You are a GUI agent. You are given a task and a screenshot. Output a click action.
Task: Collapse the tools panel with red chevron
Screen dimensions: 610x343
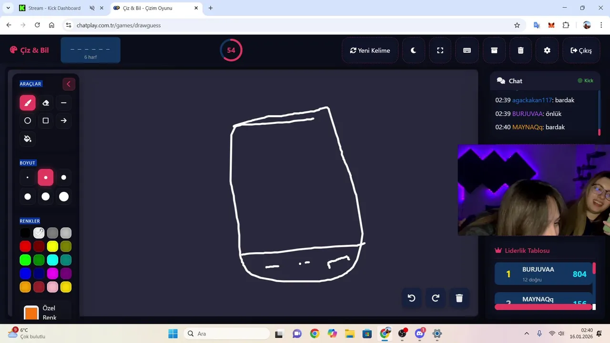(69, 84)
